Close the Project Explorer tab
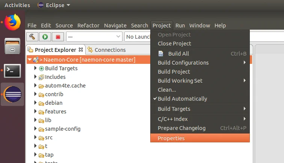 (x=81, y=50)
